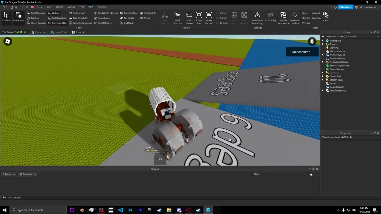Image resolution: width=381 pixels, height=214 pixels.
Task: Open the Tag Editor
Action: tap(127, 18)
